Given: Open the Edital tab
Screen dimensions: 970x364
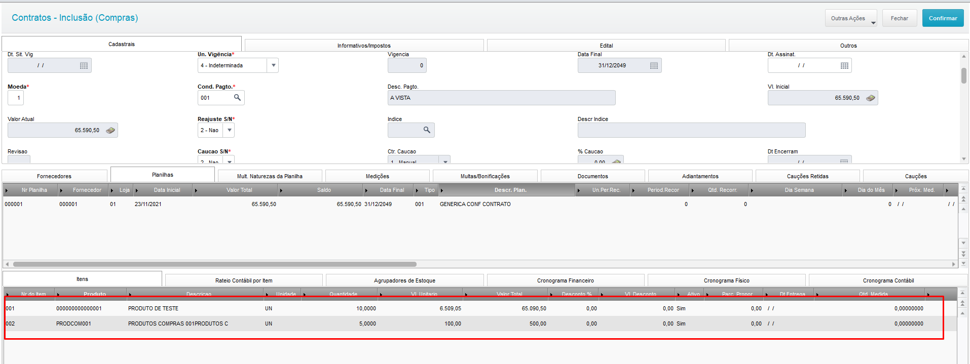Looking at the screenshot, I should (606, 46).
